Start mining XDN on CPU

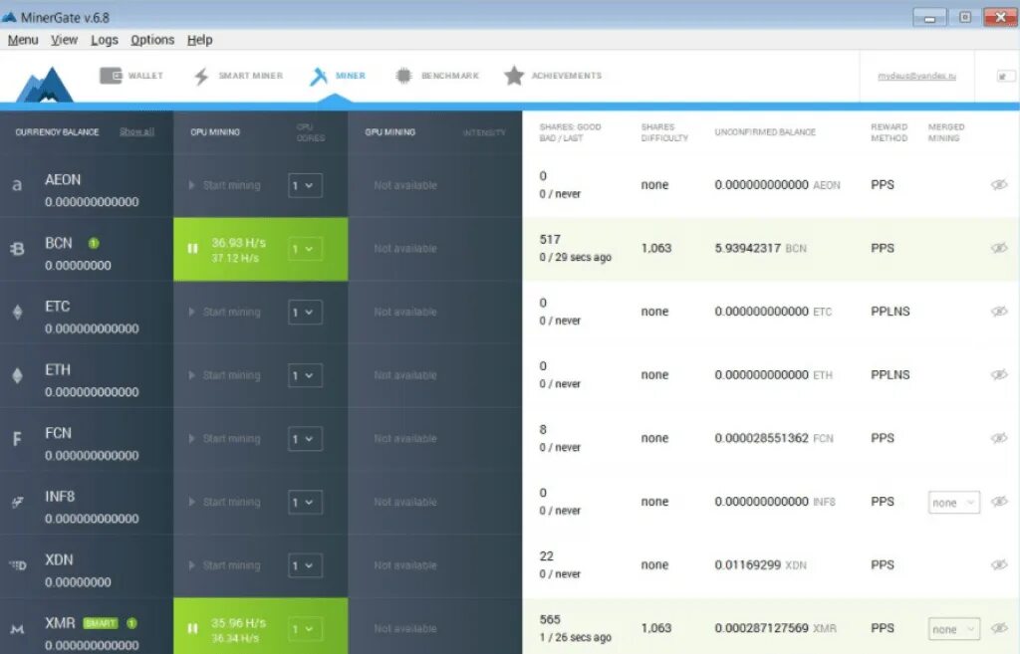coord(225,565)
